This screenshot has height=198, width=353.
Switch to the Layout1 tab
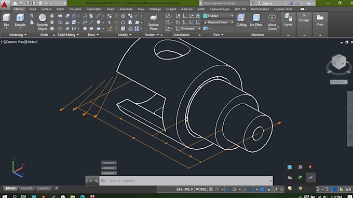point(26,188)
